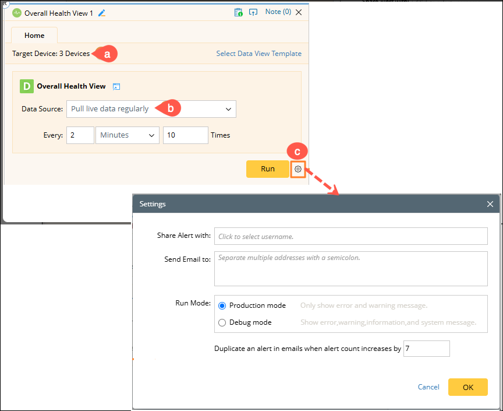Click the Every interval number field
This screenshot has height=411, width=503.
pos(80,135)
